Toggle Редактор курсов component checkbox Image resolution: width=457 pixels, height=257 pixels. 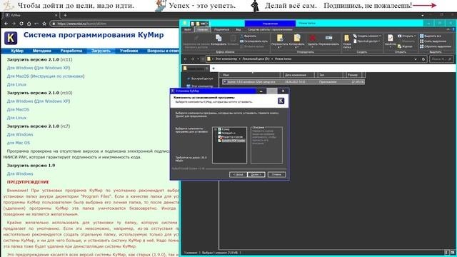pos(220,136)
